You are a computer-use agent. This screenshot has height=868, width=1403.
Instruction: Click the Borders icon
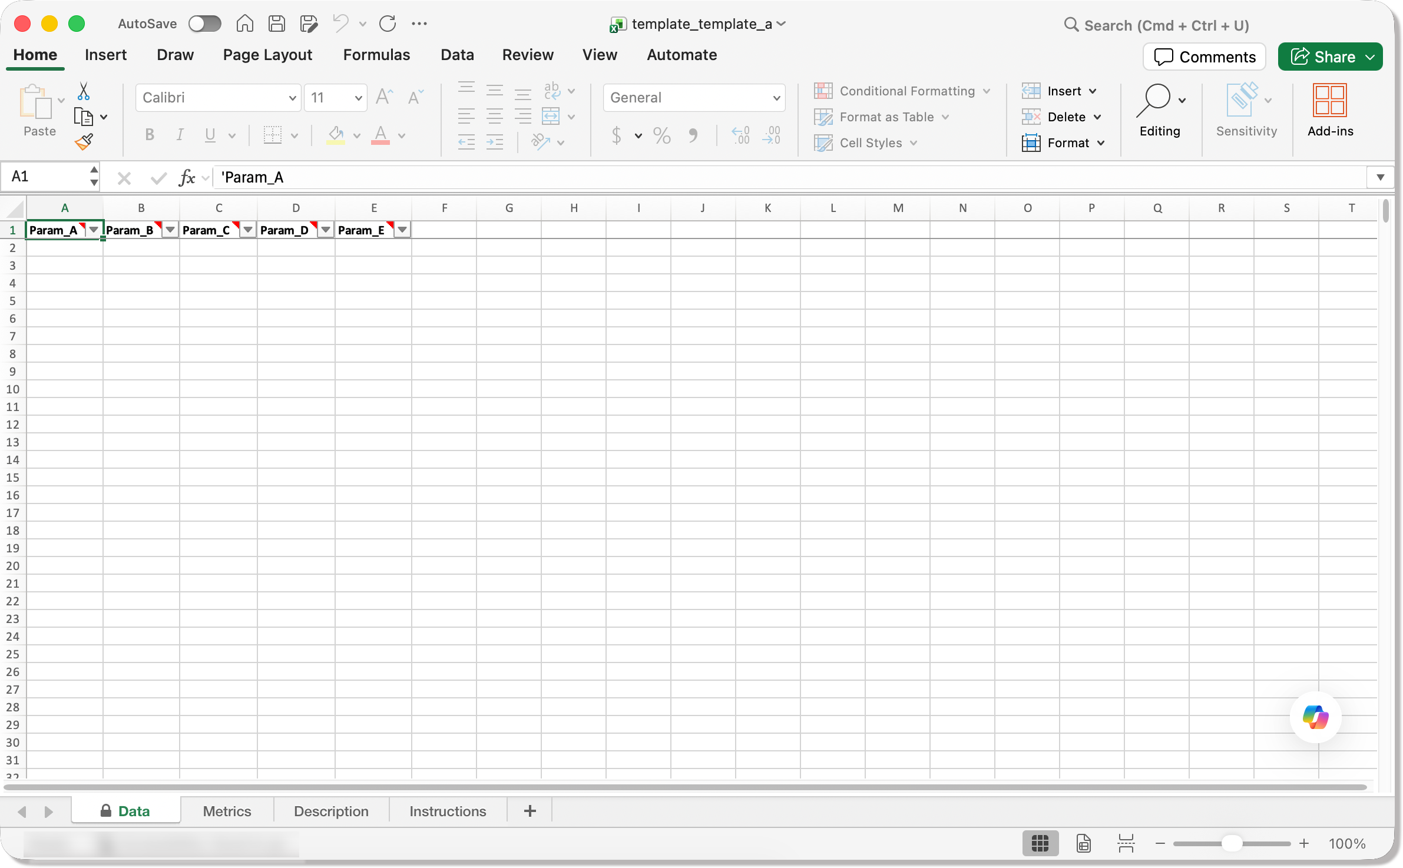click(x=272, y=135)
